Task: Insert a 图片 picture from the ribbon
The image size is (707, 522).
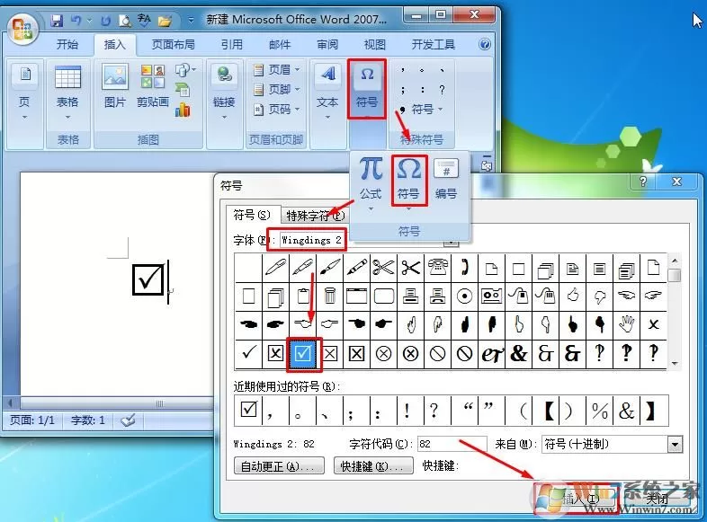Action: (x=114, y=86)
